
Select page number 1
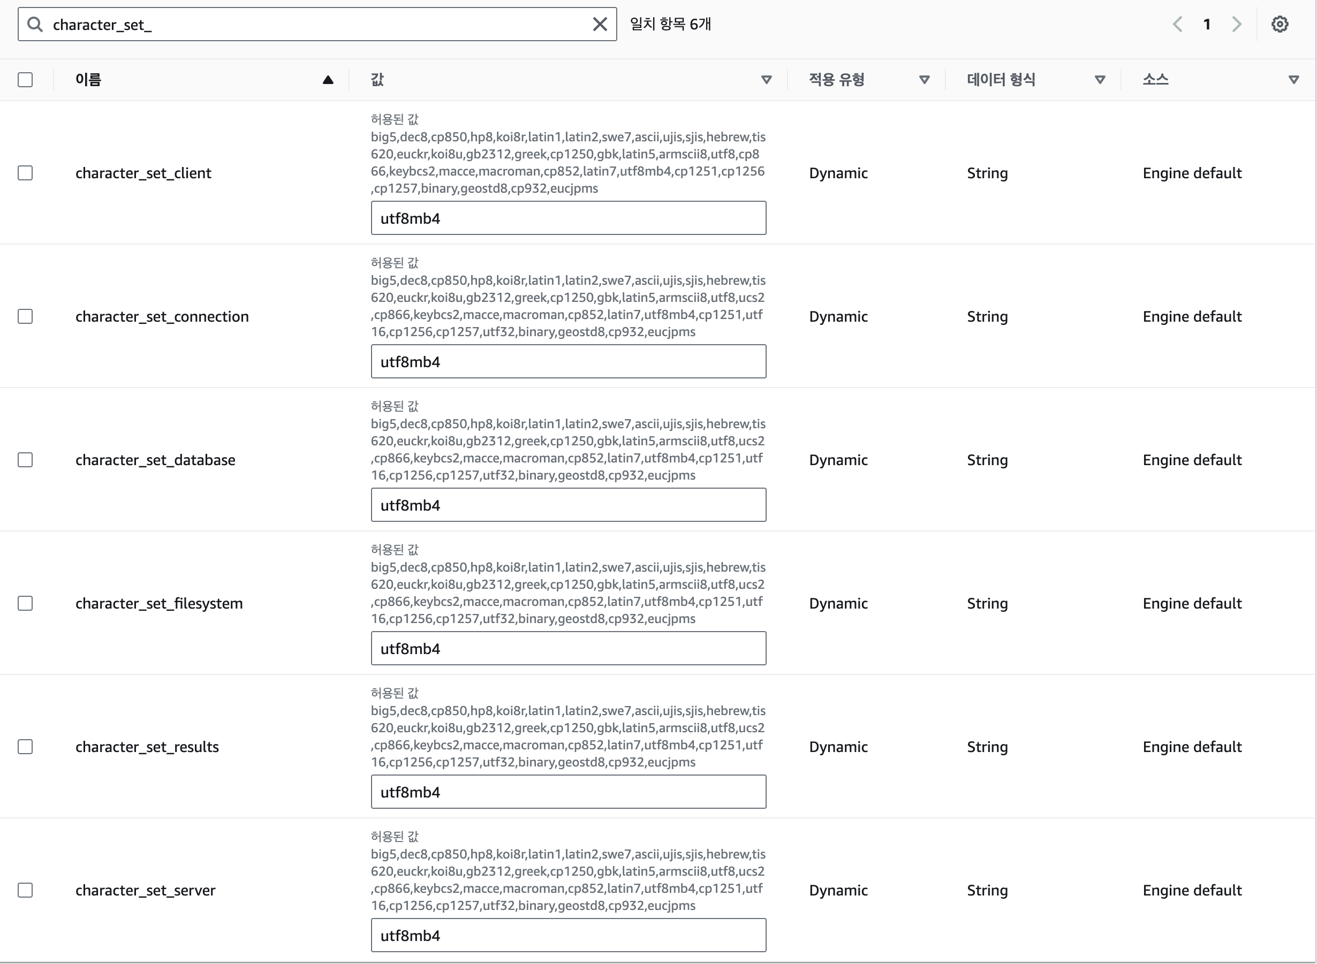(x=1206, y=25)
